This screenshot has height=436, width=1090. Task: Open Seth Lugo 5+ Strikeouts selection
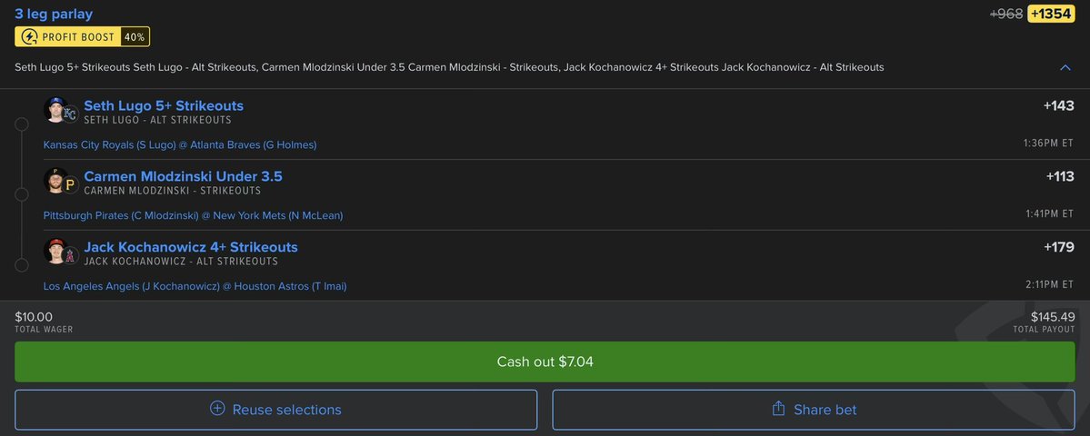pyautogui.click(x=164, y=105)
